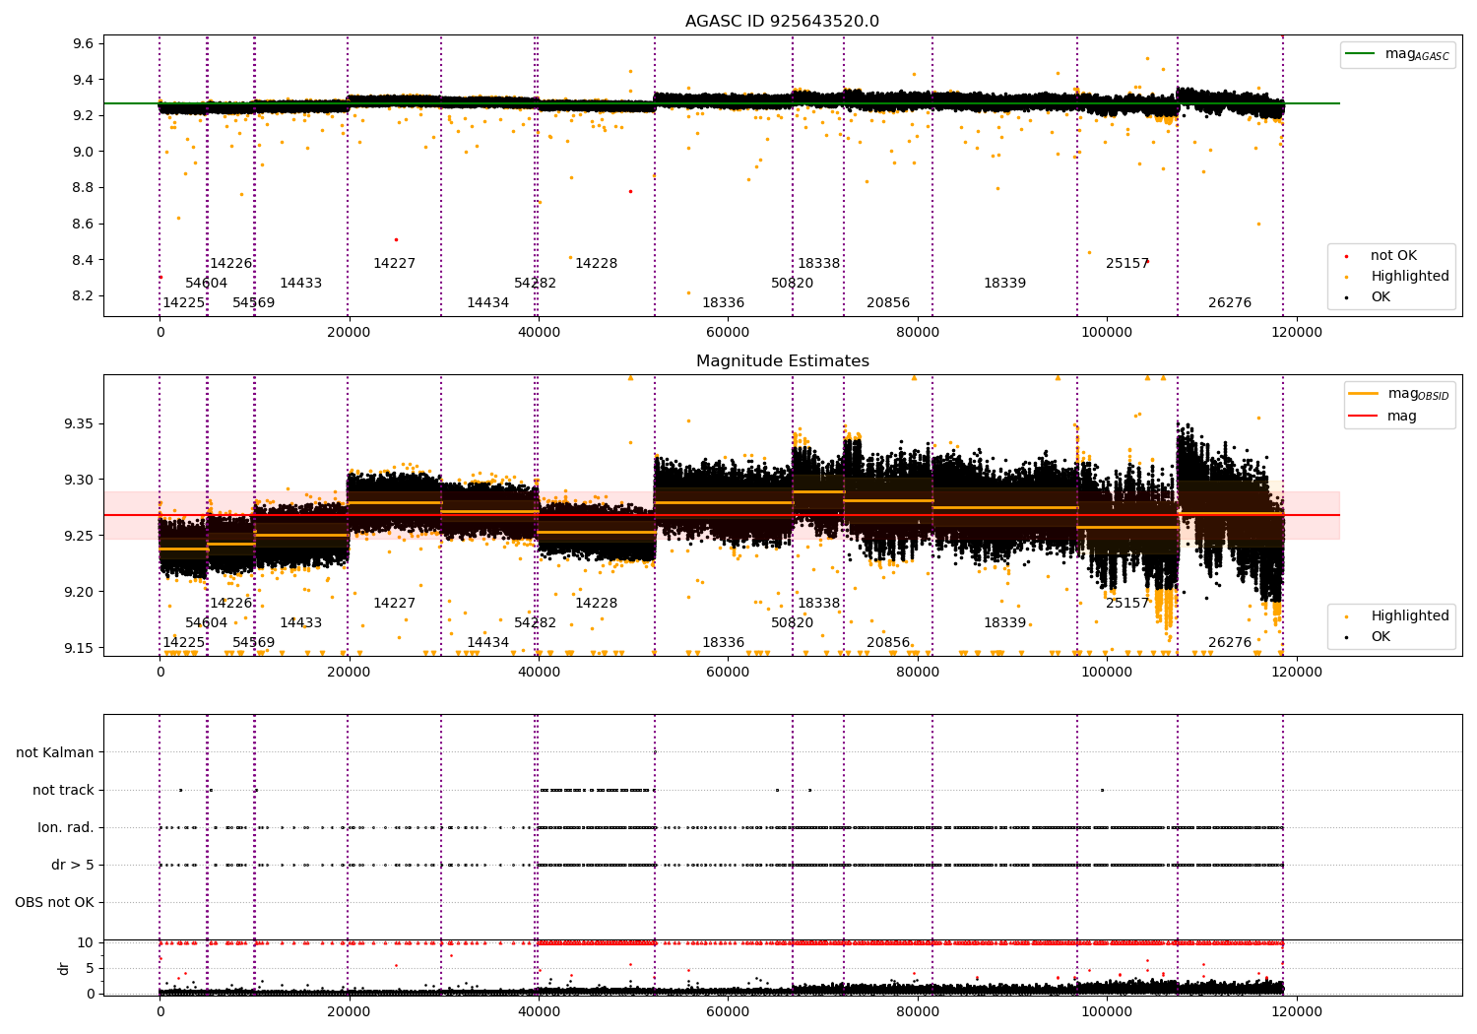This screenshot has width=1477, height=1034.
Task: Click the 'dr > 5' row label
Action: click(x=73, y=866)
